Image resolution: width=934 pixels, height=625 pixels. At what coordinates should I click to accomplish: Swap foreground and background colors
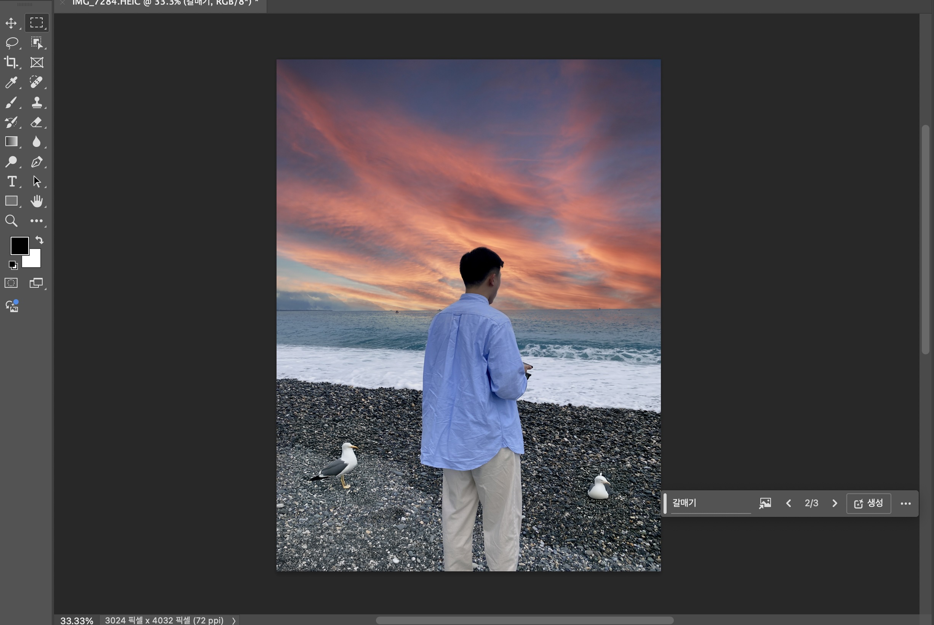[39, 240]
